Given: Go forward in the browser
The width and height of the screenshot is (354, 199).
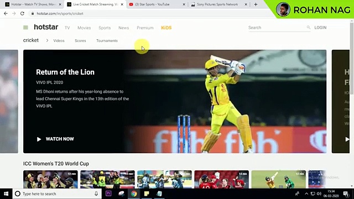Looking at the screenshot, I should coord(14,13).
